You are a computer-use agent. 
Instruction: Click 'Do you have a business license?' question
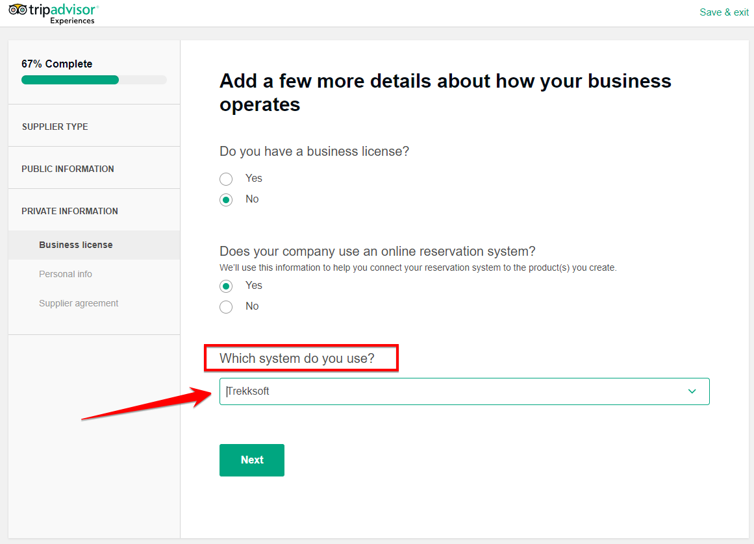click(x=314, y=151)
